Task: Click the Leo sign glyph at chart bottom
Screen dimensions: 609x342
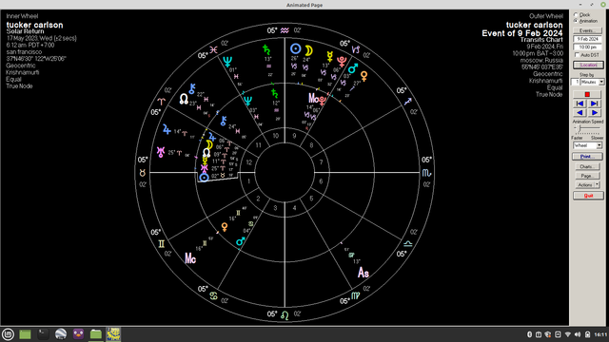Action: [285, 315]
